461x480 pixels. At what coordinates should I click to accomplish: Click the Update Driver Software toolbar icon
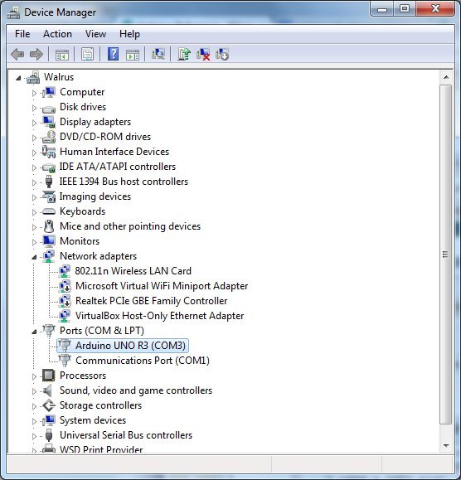[184, 54]
